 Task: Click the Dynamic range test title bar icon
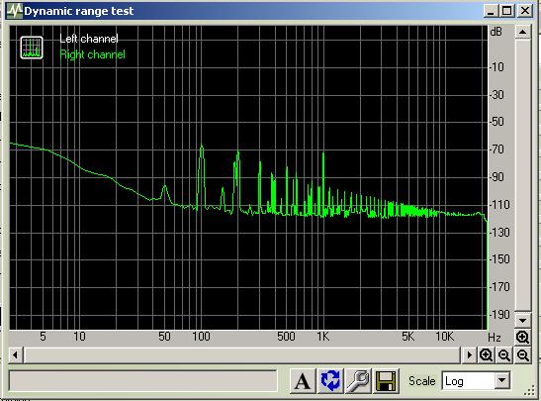pos(15,11)
